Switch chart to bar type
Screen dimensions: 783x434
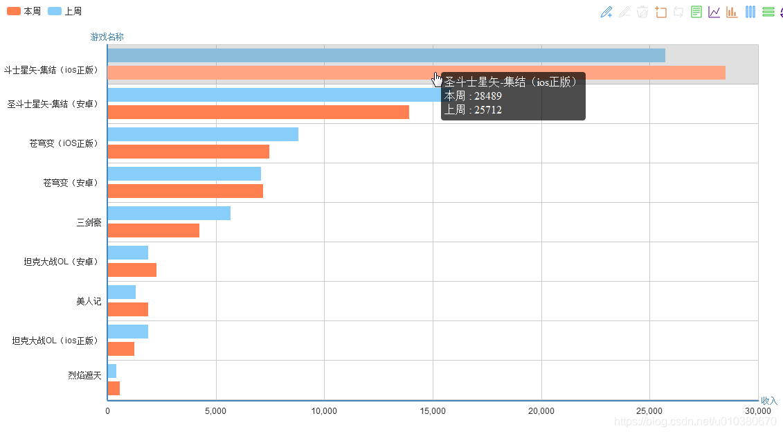(x=732, y=12)
